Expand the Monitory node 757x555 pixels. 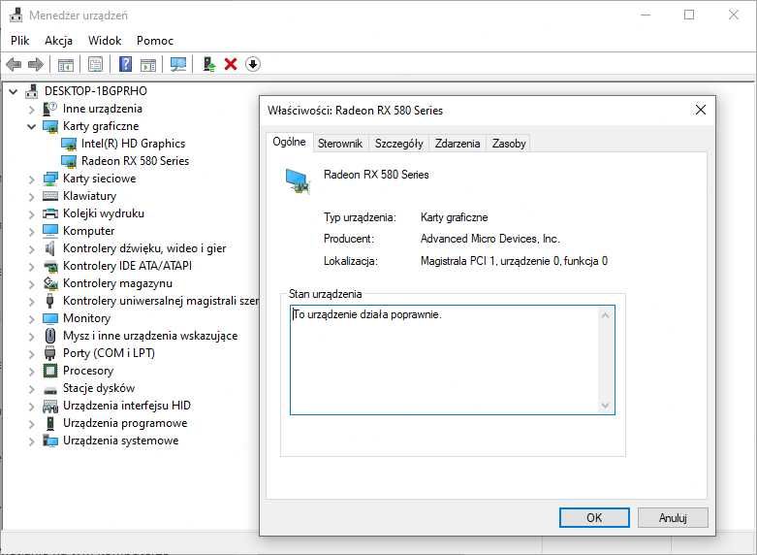pos(31,319)
